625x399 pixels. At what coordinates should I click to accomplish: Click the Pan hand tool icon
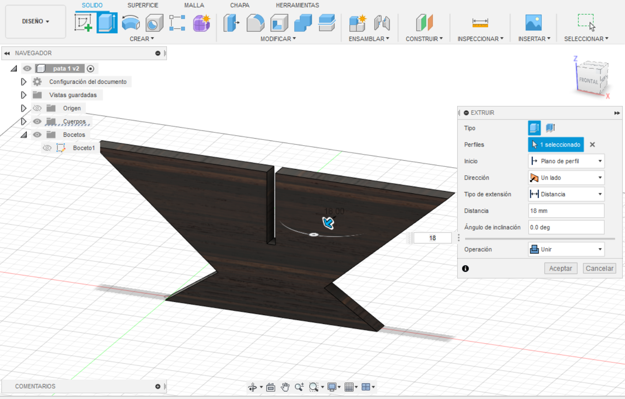[x=285, y=387]
